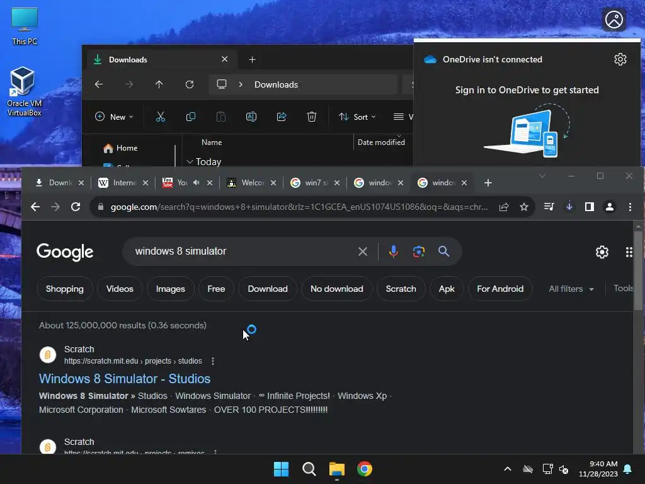Switch to the Welcome tab in Chrome
The height and width of the screenshot is (484, 645).
click(247, 183)
